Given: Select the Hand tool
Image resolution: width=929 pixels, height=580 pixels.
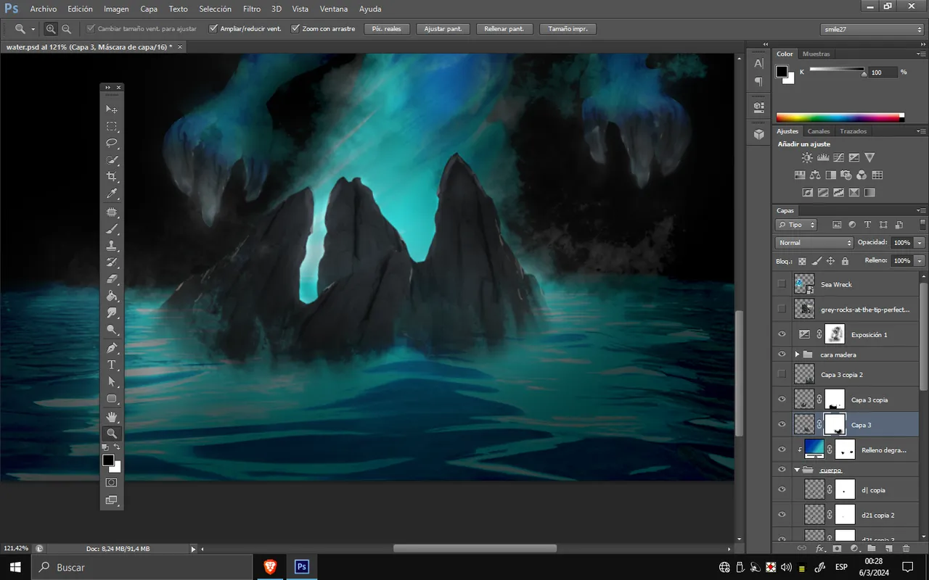Looking at the screenshot, I should point(112,416).
